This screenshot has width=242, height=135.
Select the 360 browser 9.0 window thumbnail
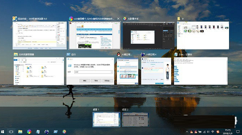[x=40, y=36]
